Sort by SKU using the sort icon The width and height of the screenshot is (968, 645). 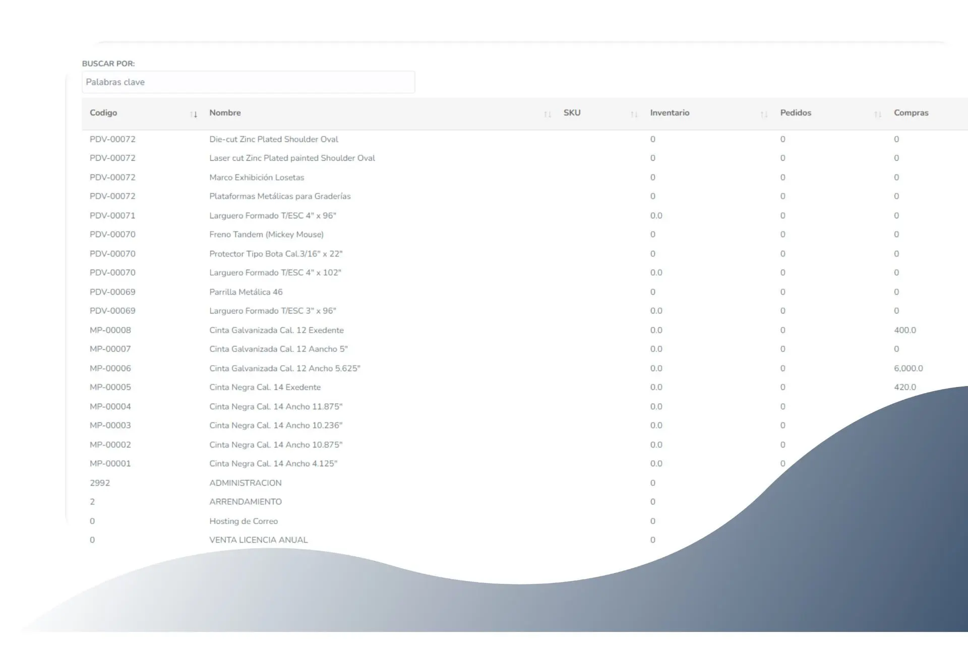[x=634, y=114]
